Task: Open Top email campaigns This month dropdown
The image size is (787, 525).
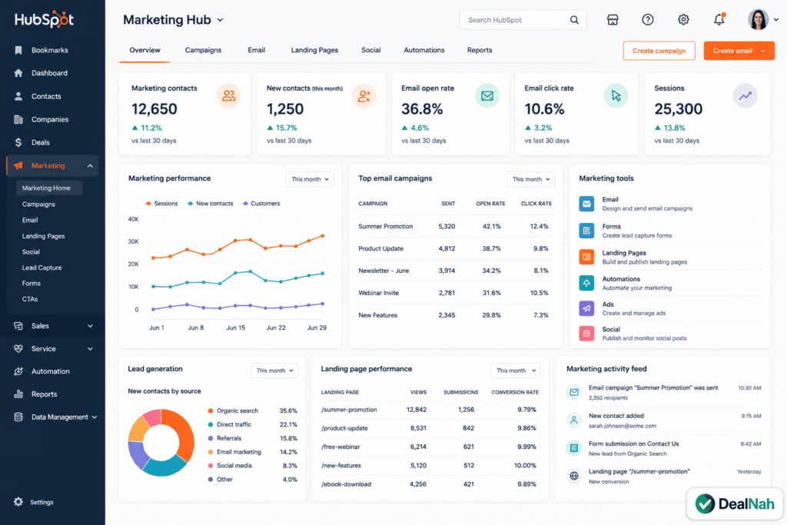Action: pyautogui.click(x=530, y=179)
